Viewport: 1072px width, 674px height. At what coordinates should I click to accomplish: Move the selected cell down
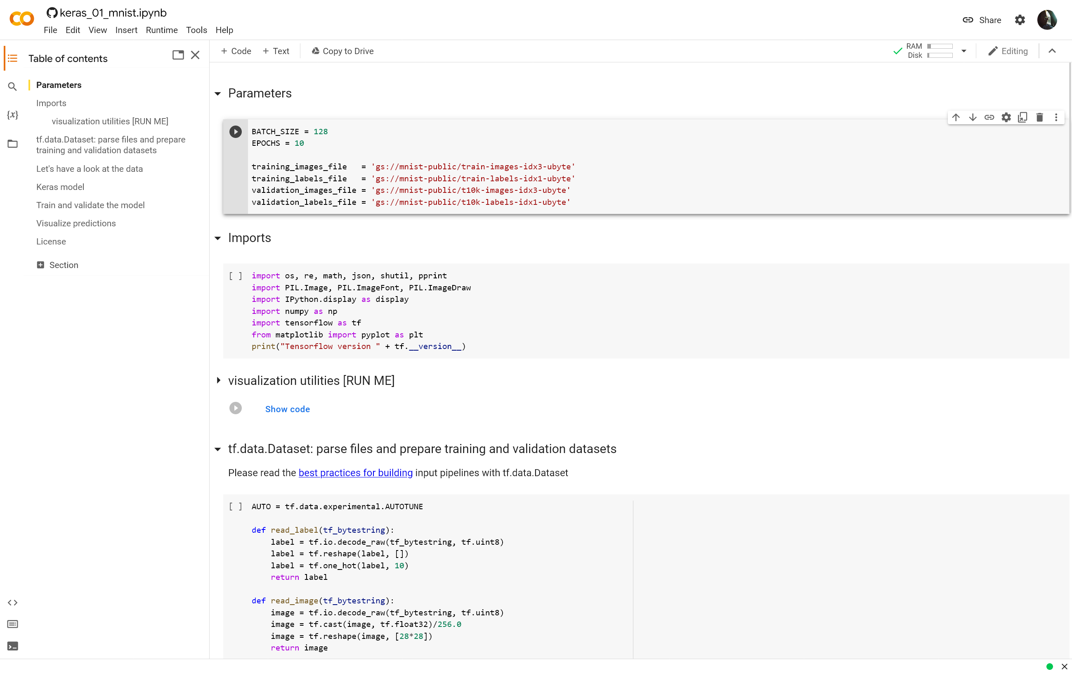pyautogui.click(x=973, y=117)
